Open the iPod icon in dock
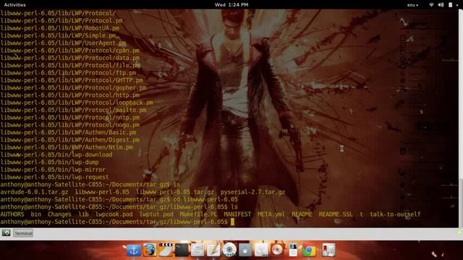 293,251
